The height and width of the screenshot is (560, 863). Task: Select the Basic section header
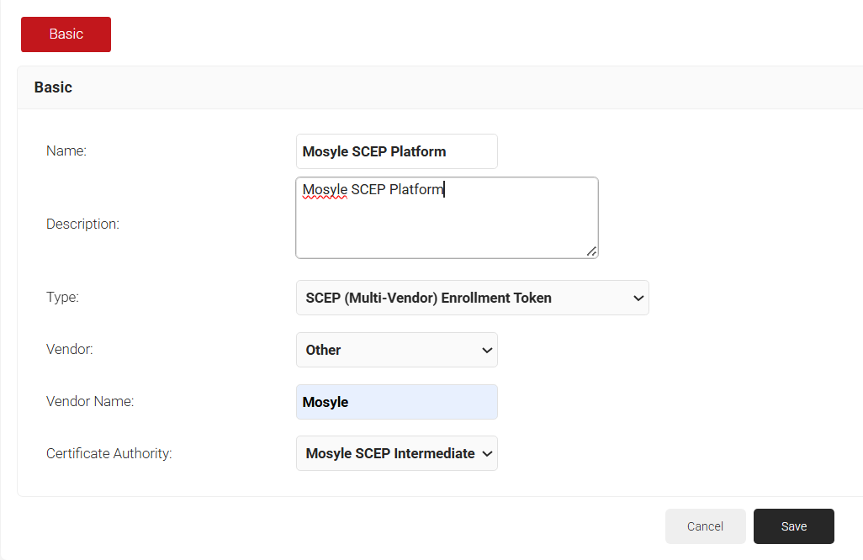pos(53,87)
